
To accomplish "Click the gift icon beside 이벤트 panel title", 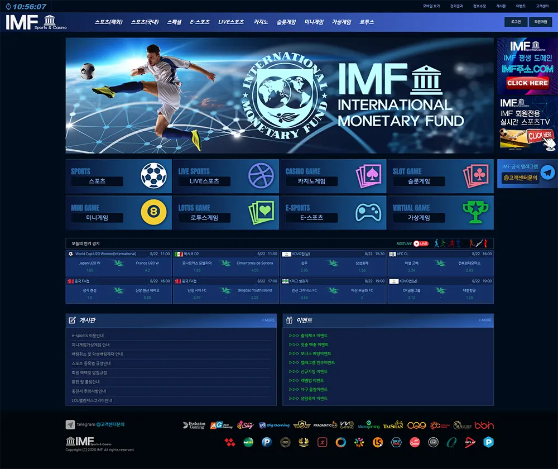I will pos(289,320).
